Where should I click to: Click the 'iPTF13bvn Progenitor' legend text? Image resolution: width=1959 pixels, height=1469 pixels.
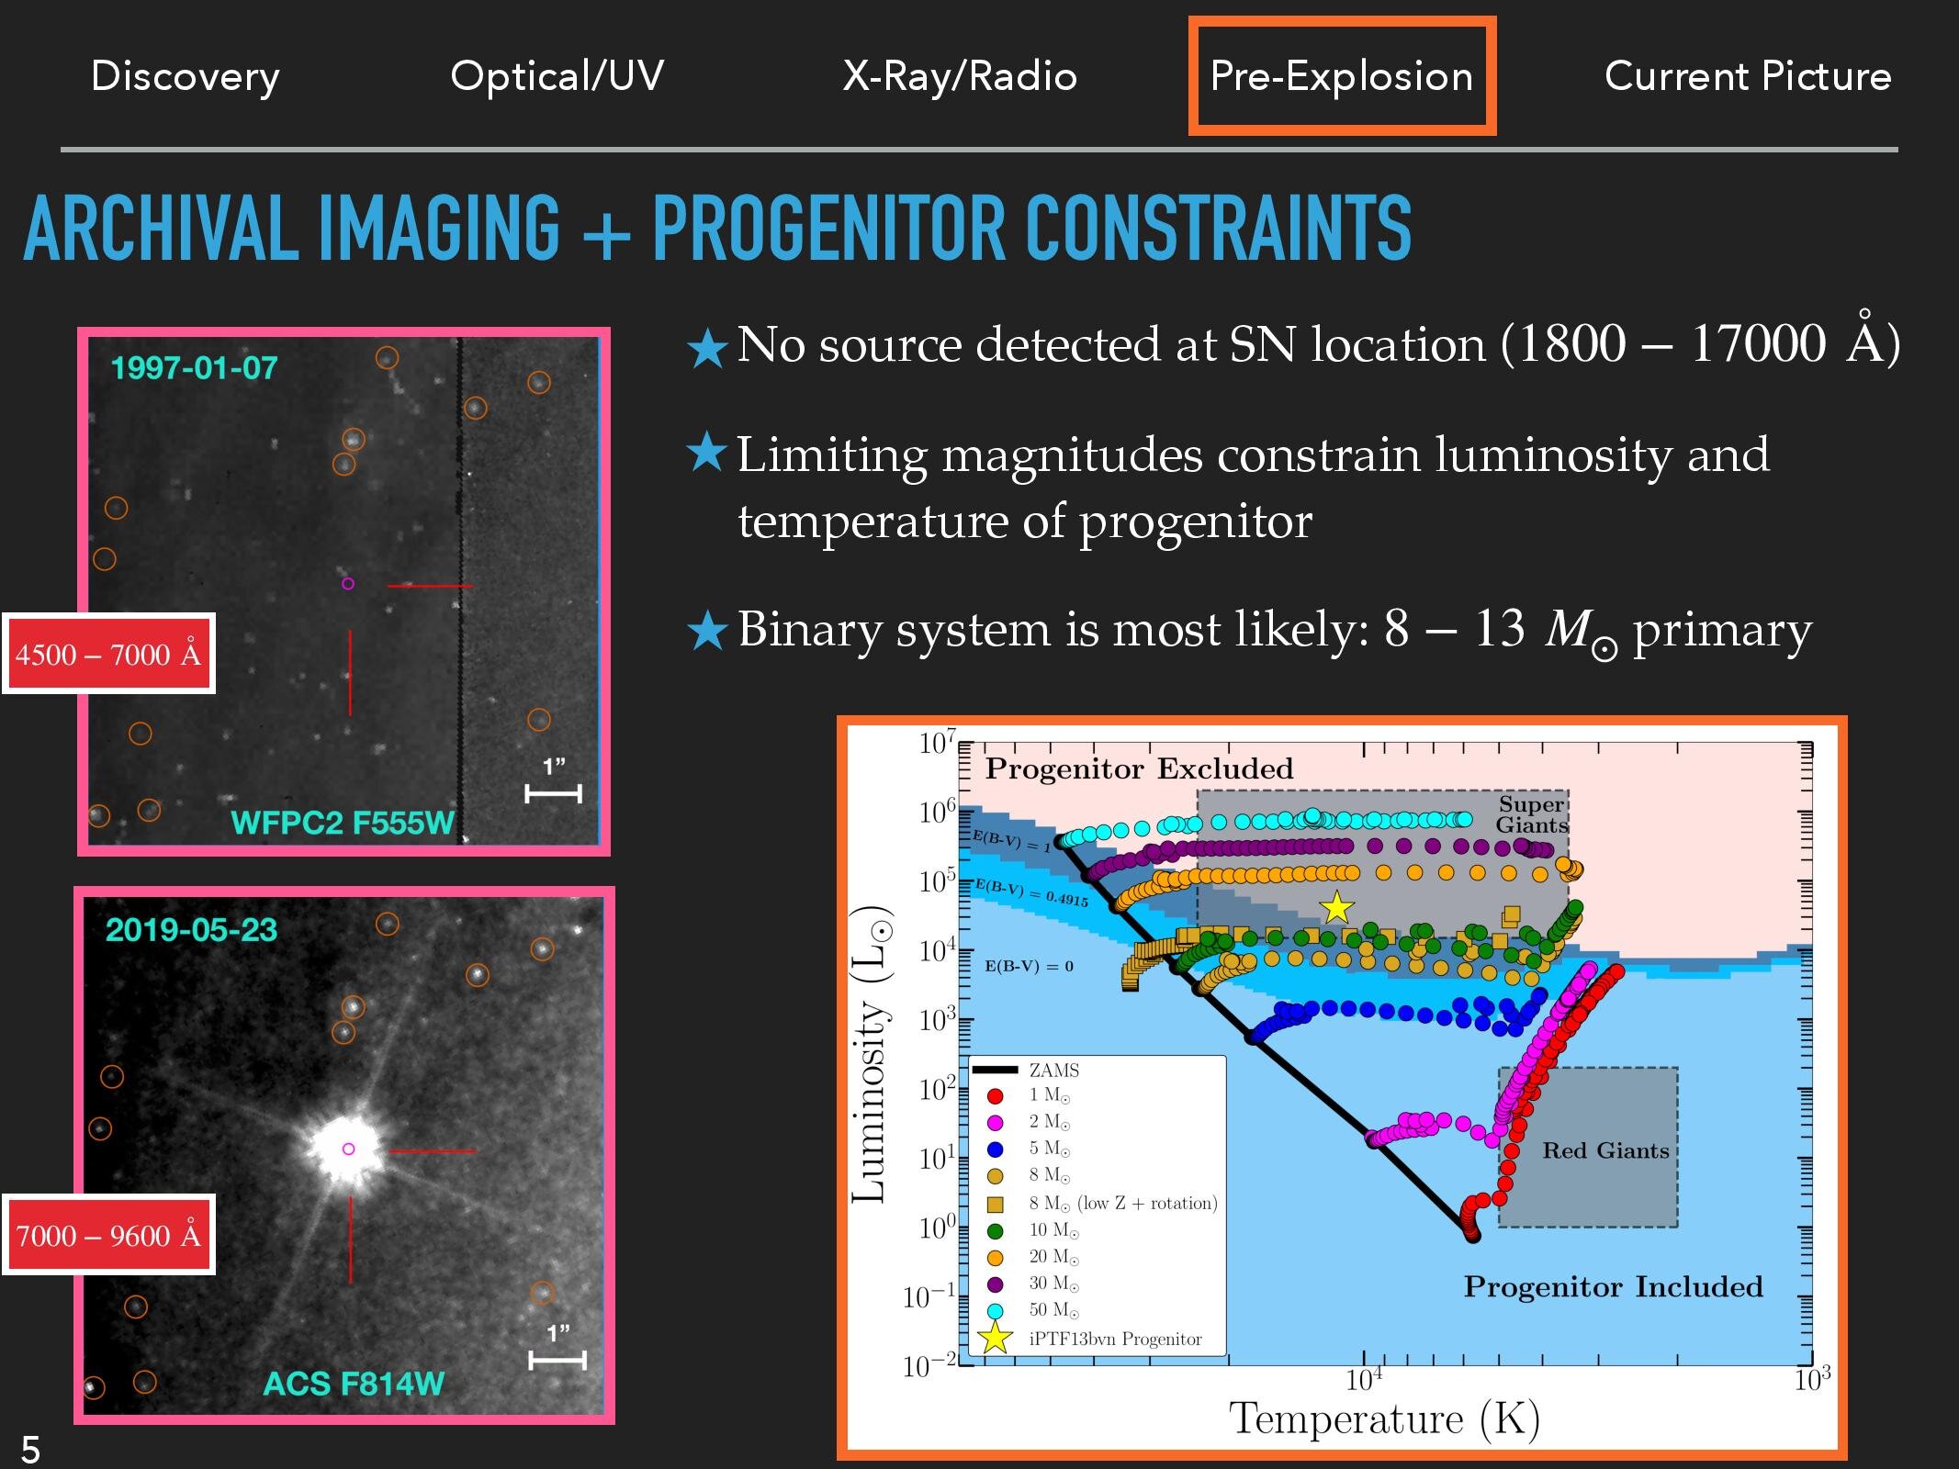(x=1115, y=1339)
